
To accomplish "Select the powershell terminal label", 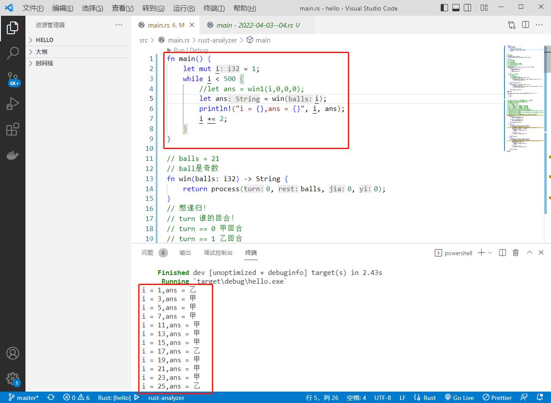I will tap(453, 253).
